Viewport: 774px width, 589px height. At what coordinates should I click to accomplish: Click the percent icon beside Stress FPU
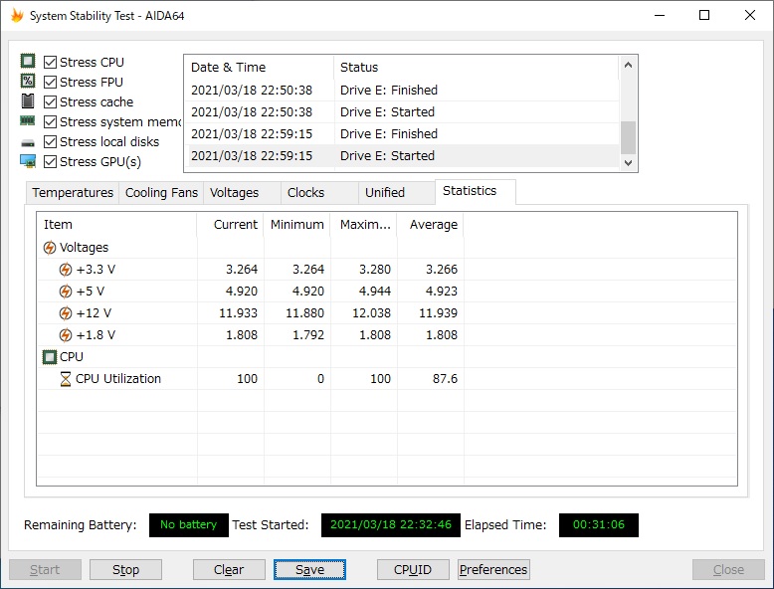click(x=28, y=82)
